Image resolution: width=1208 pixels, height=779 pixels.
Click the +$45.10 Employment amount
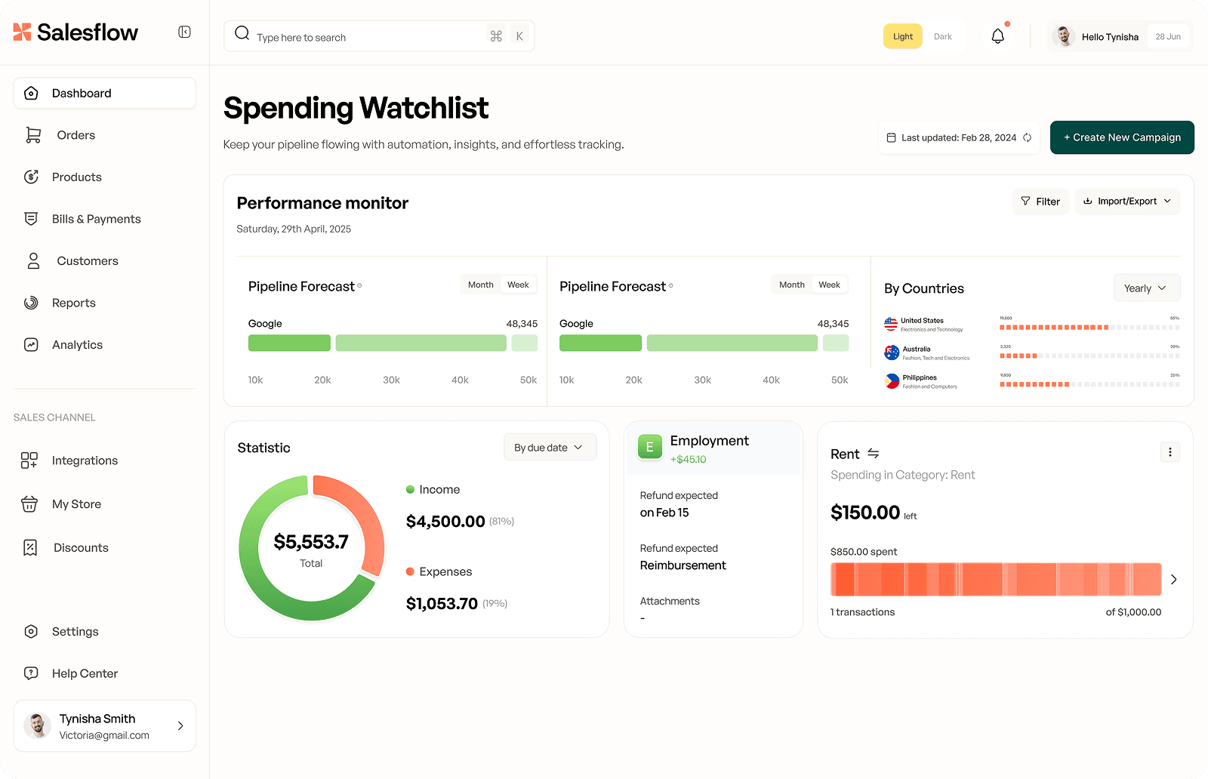(x=688, y=459)
